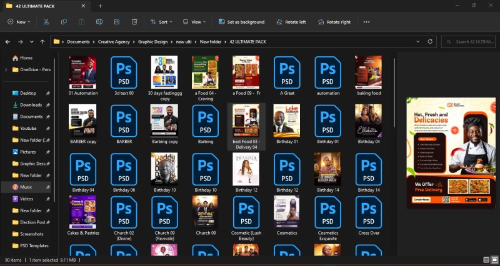The height and width of the screenshot is (266, 500).
Task: Click the Rename icon in toolbar
Action: tap(99, 22)
